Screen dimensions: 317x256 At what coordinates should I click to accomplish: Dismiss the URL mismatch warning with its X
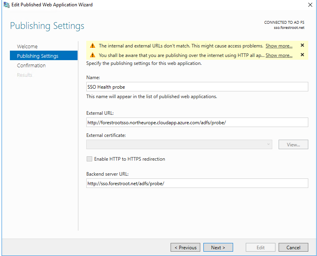pyautogui.click(x=302, y=45)
